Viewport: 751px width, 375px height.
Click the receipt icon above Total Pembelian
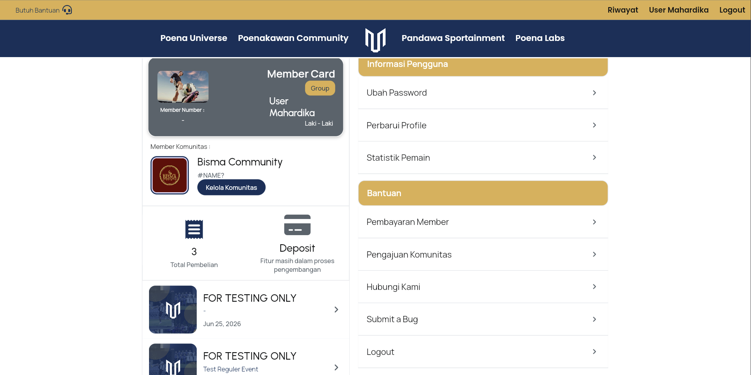[x=194, y=229]
